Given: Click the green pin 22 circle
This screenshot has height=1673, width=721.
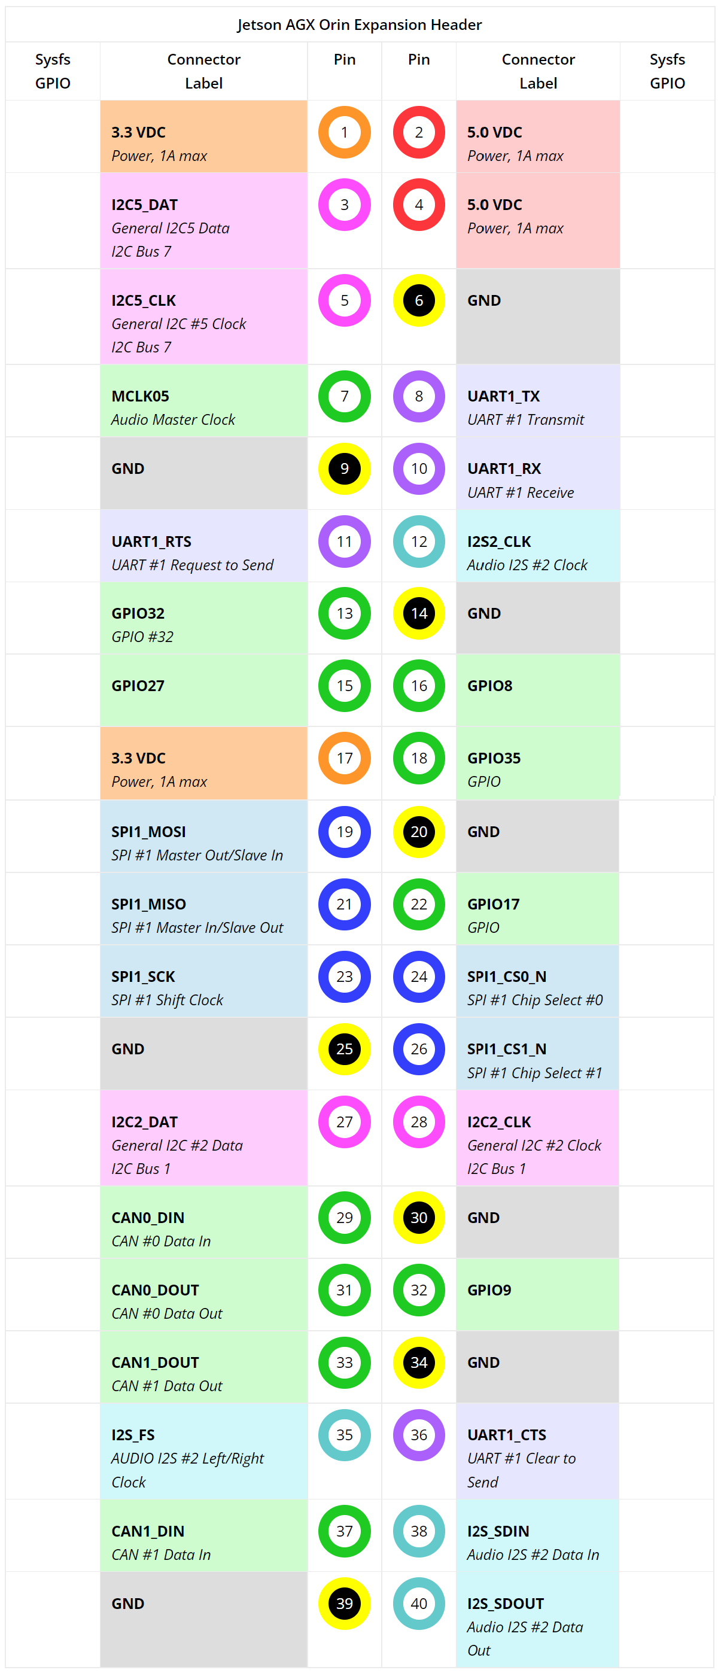Looking at the screenshot, I should point(419,904).
